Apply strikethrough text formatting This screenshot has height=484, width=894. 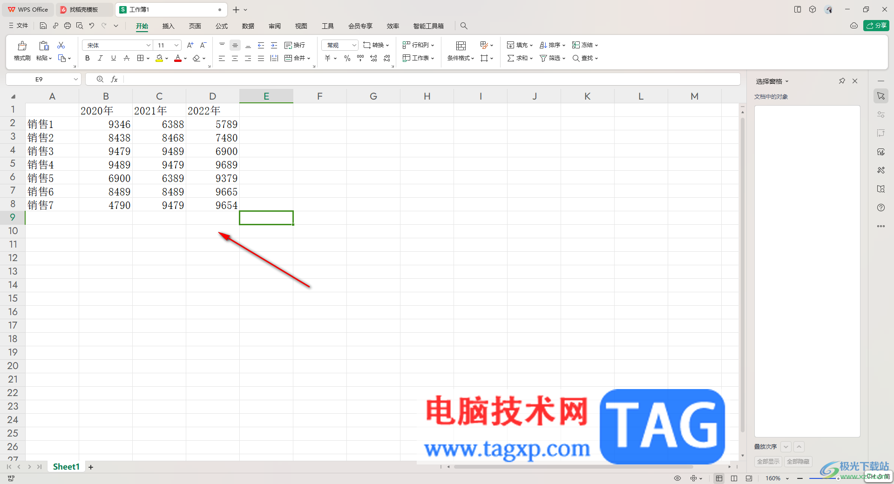[127, 58]
